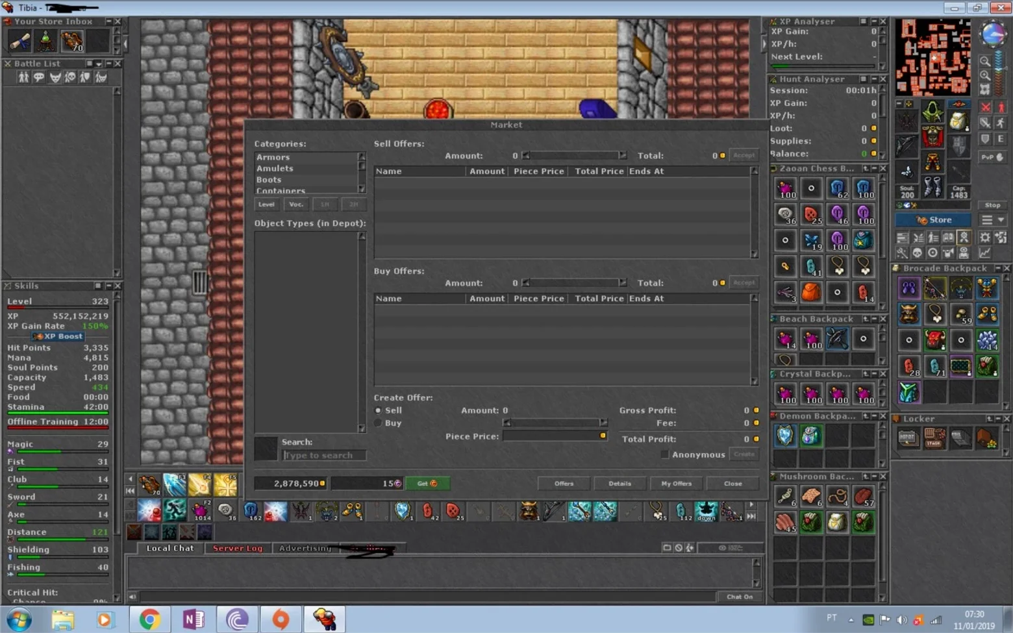This screenshot has height=633, width=1013.
Task: Click the white backpack equipment slot
Action: [x=958, y=121]
